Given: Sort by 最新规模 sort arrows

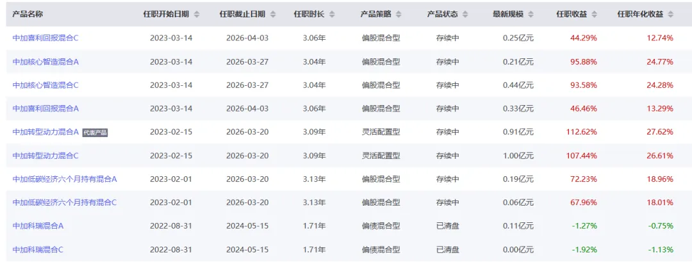Looking at the screenshot, I should coord(531,14).
